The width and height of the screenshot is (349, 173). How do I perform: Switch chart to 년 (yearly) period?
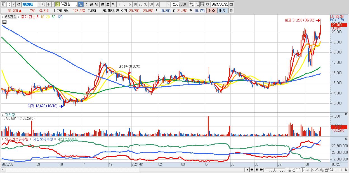96,4
